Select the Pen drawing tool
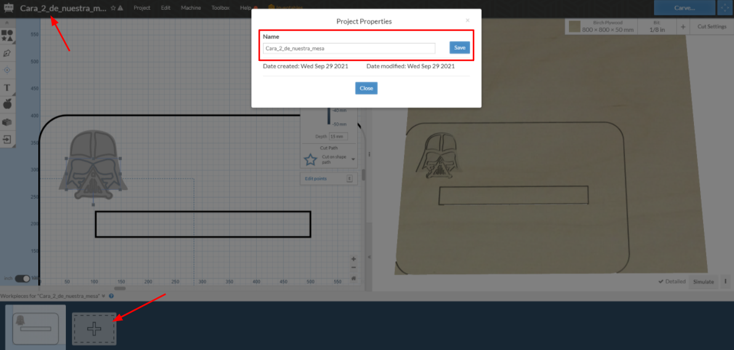This screenshot has height=350, width=734. [7, 53]
